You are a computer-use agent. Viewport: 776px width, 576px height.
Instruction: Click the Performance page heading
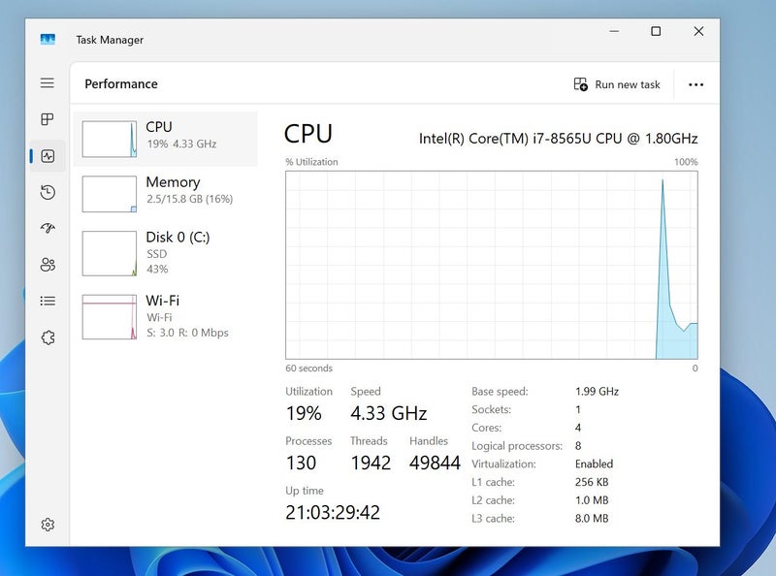121,84
